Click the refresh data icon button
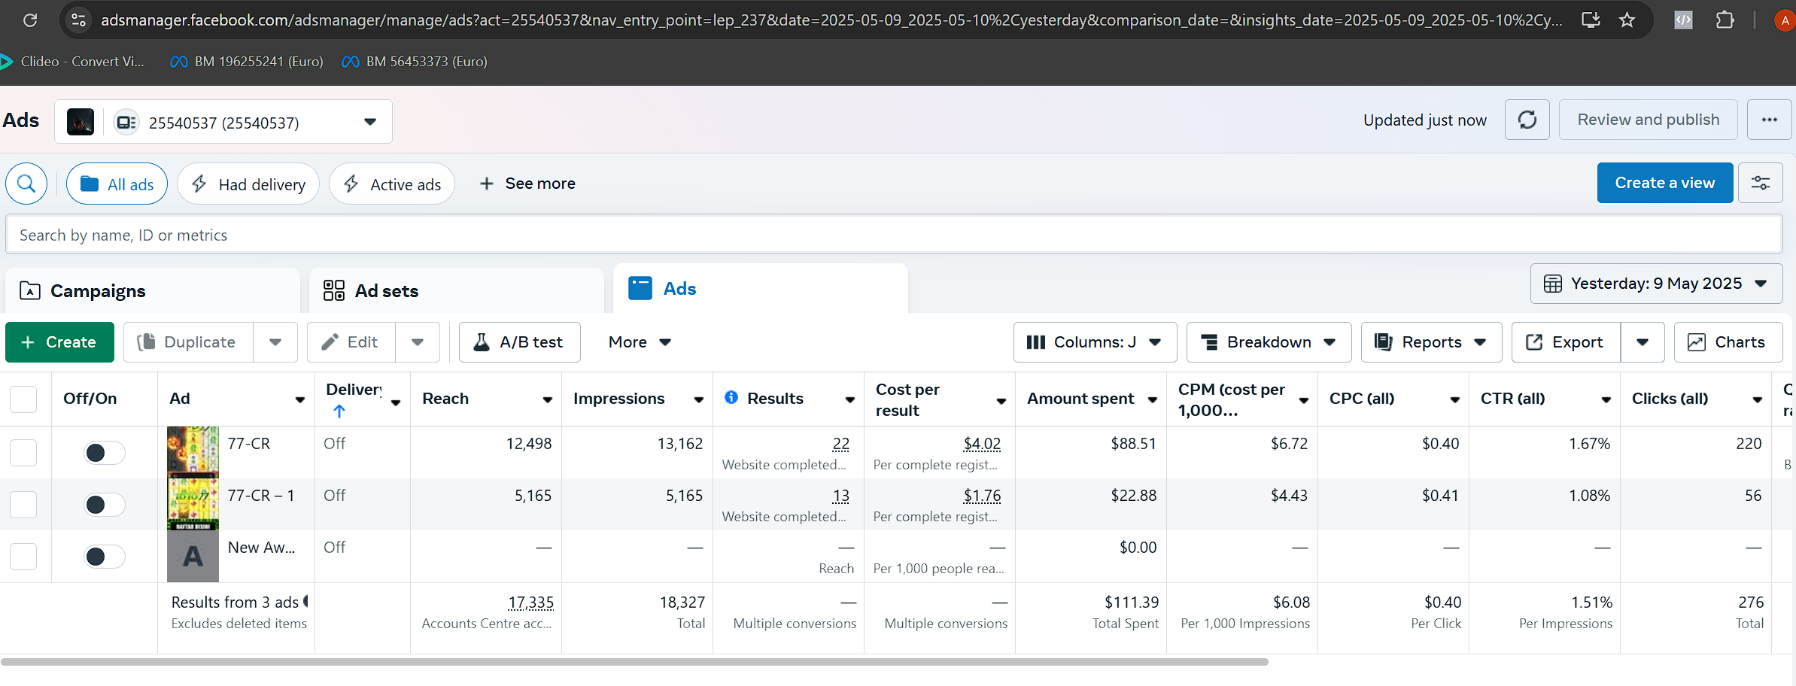This screenshot has width=1796, height=686. pyautogui.click(x=1527, y=120)
